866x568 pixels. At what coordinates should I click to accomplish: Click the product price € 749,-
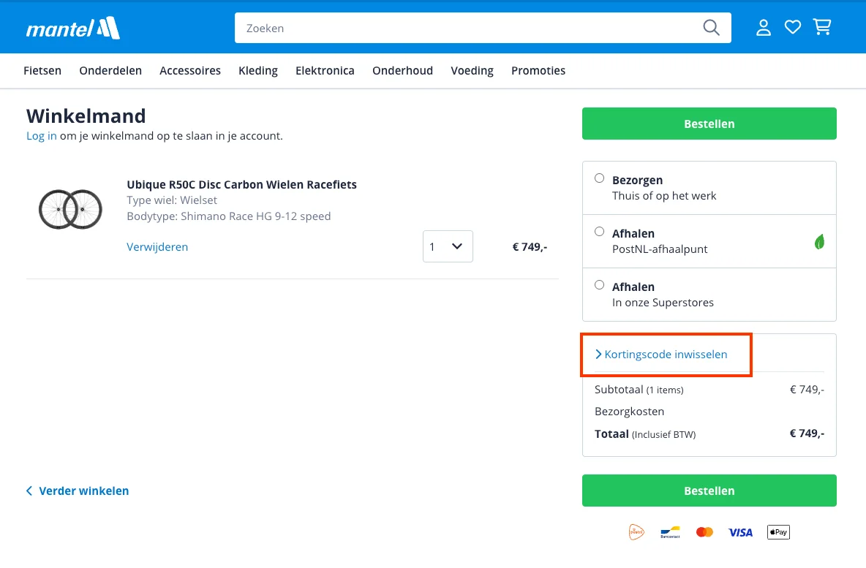pos(530,247)
